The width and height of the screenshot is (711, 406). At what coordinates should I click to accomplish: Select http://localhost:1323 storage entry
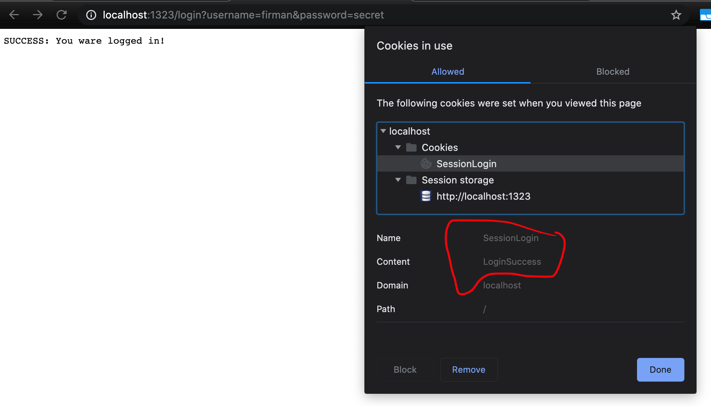click(x=483, y=196)
